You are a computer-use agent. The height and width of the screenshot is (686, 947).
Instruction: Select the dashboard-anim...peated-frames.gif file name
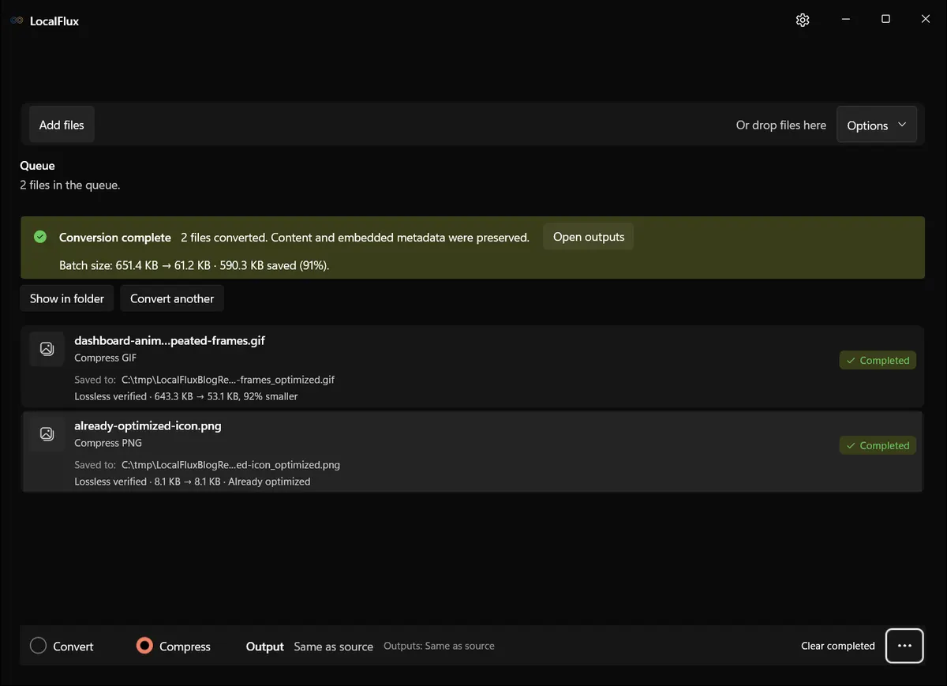pos(170,340)
